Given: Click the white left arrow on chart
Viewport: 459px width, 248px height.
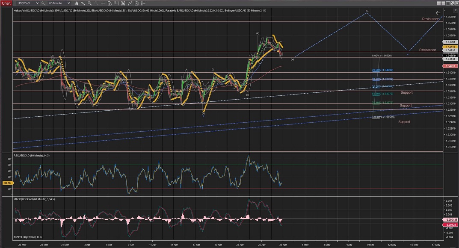Looking at the screenshot, I should click(x=438, y=13).
